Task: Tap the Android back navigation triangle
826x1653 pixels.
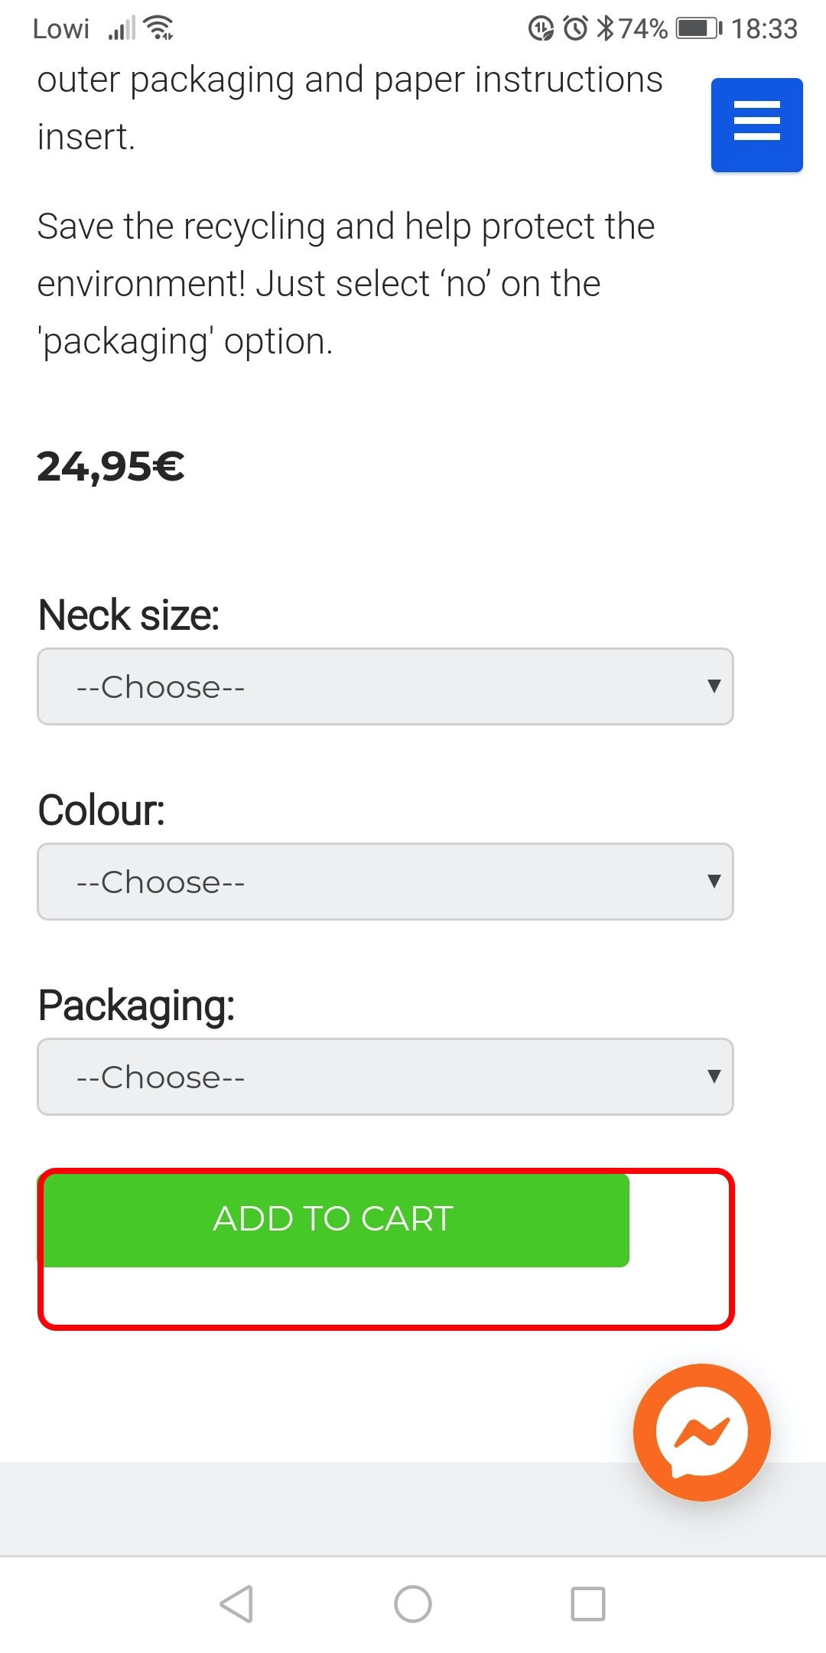Action: coord(236,1603)
